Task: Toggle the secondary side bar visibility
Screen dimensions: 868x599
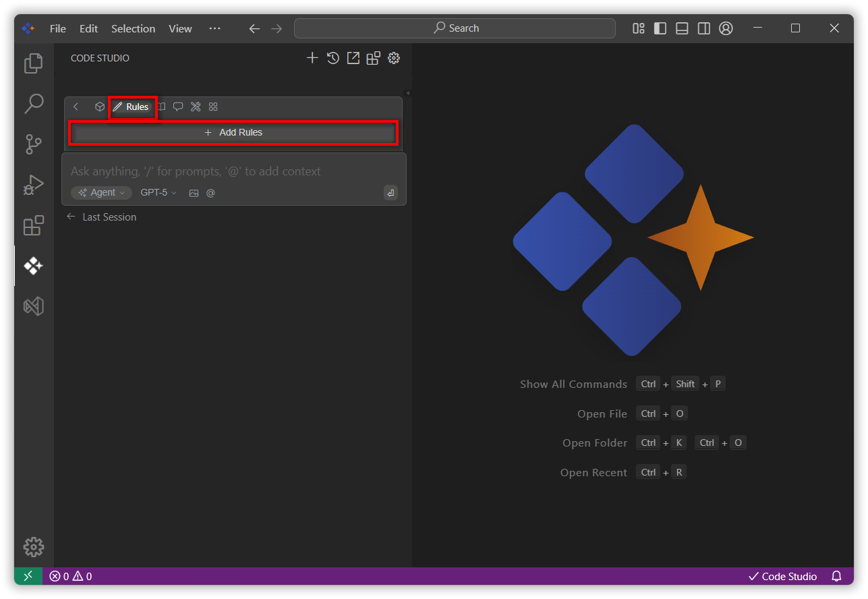Action: 703,28
